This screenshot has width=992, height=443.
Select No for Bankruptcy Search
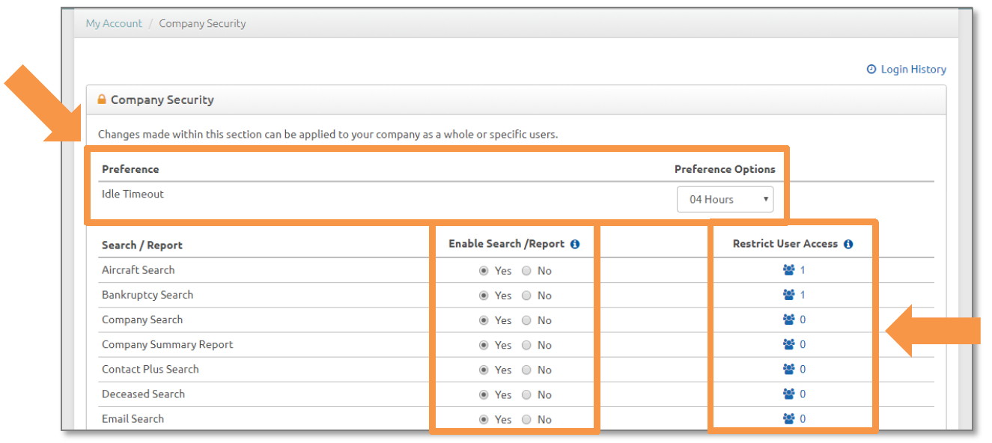(x=526, y=296)
